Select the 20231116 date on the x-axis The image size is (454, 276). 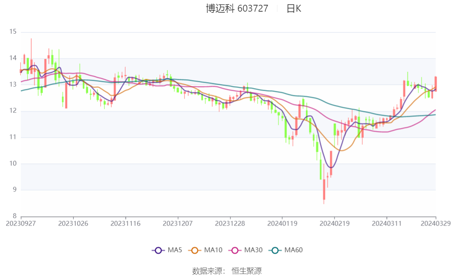click(x=126, y=223)
